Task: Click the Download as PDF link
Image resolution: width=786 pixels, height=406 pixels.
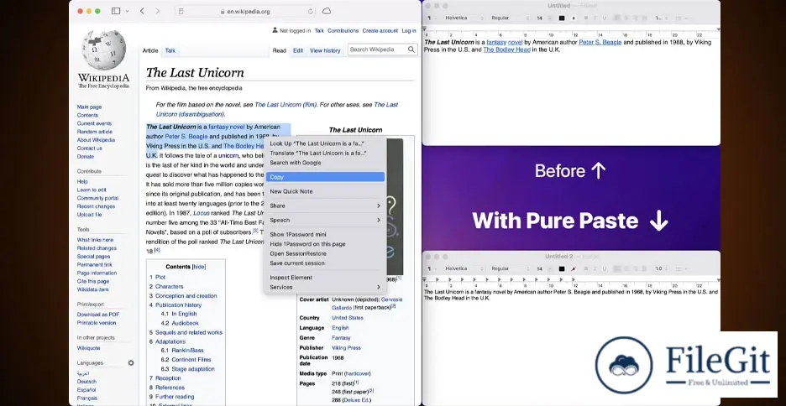Action: tap(98, 315)
